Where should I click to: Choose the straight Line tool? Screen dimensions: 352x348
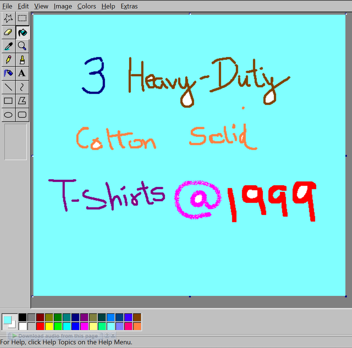tap(8, 87)
